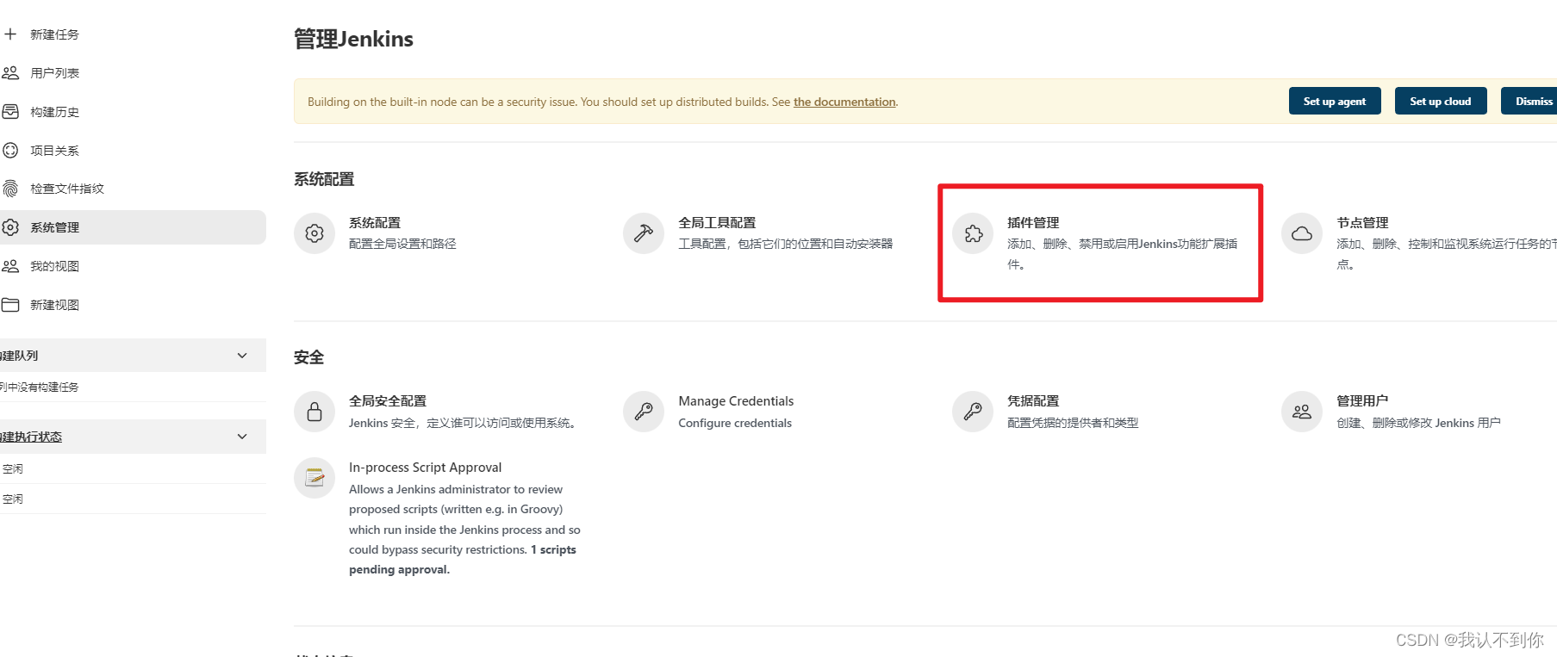Viewport: 1557px width, 657px height.
Task: Select 系统管理 in the sidebar
Action: tap(133, 227)
